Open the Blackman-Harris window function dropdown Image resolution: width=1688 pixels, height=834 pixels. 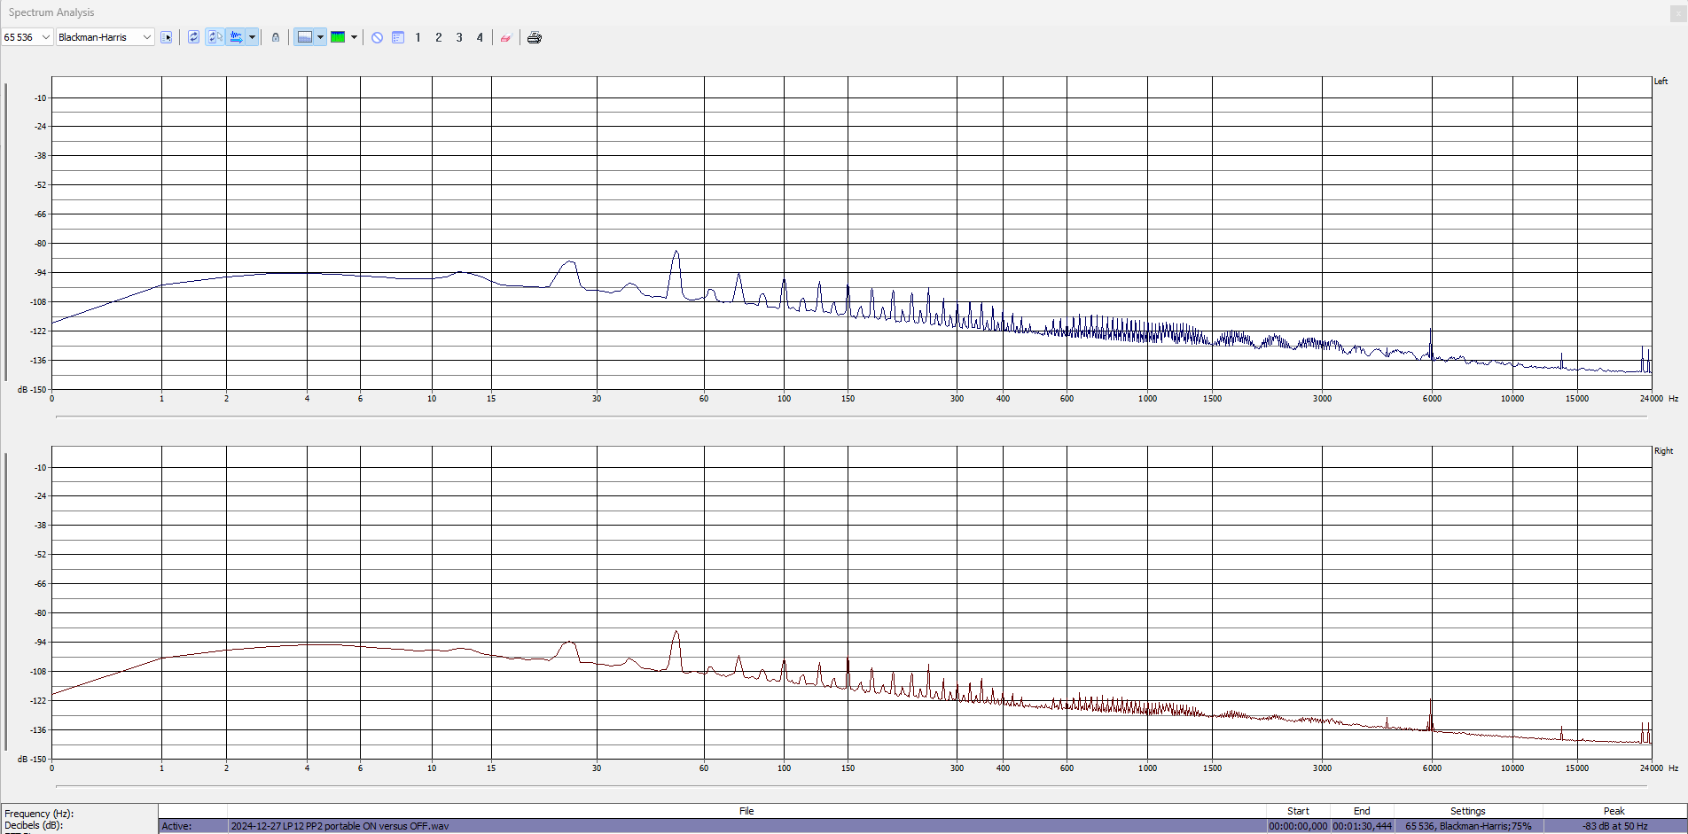147,37
